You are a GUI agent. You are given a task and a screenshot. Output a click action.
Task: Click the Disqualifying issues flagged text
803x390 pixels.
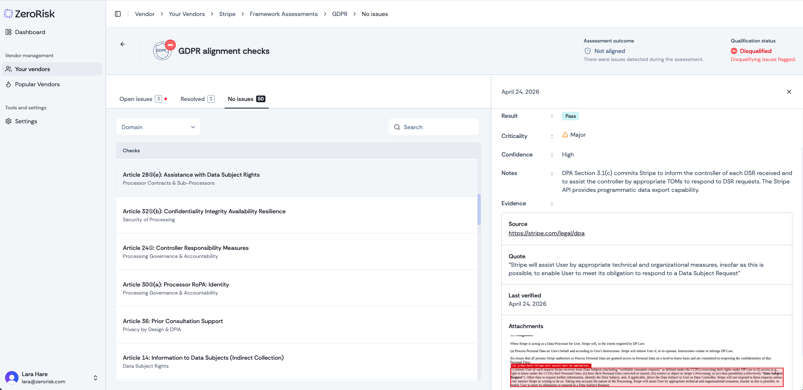tap(763, 59)
